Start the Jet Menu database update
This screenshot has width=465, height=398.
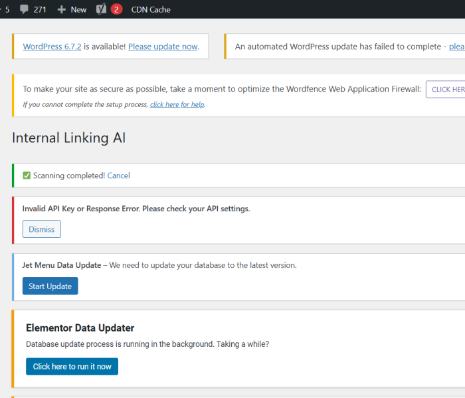[x=50, y=286]
